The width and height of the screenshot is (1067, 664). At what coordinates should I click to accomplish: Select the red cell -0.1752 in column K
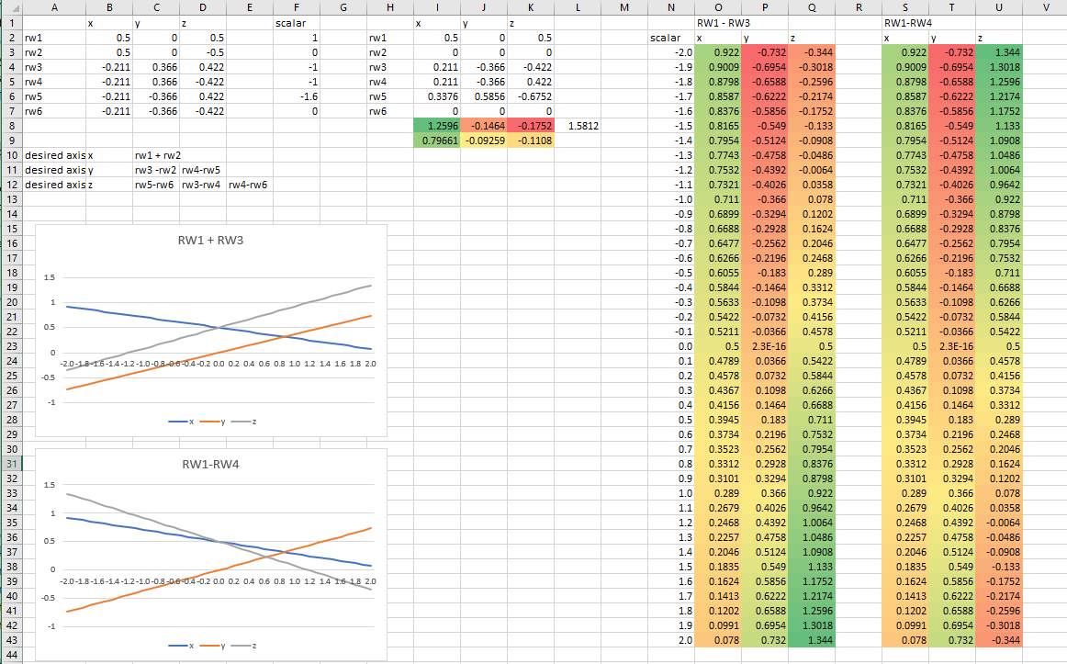[x=531, y=126]
